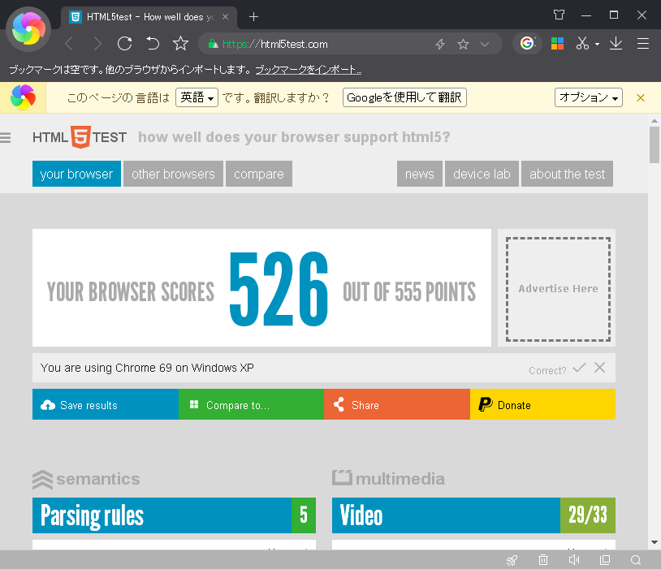
Task: Click the trash cleanup icon in status bar
Action: click(x=543, y=560)
